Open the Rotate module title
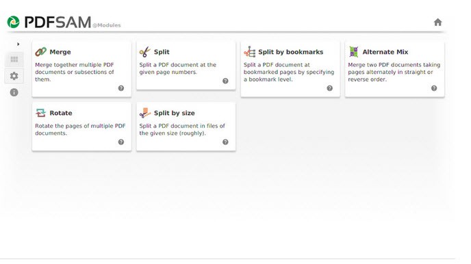471x264 pixels. coord(61,113)
